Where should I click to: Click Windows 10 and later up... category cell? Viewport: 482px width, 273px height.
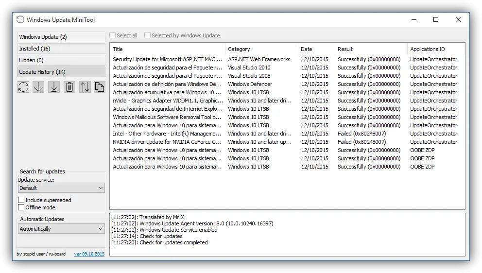[x=260, y=142]
